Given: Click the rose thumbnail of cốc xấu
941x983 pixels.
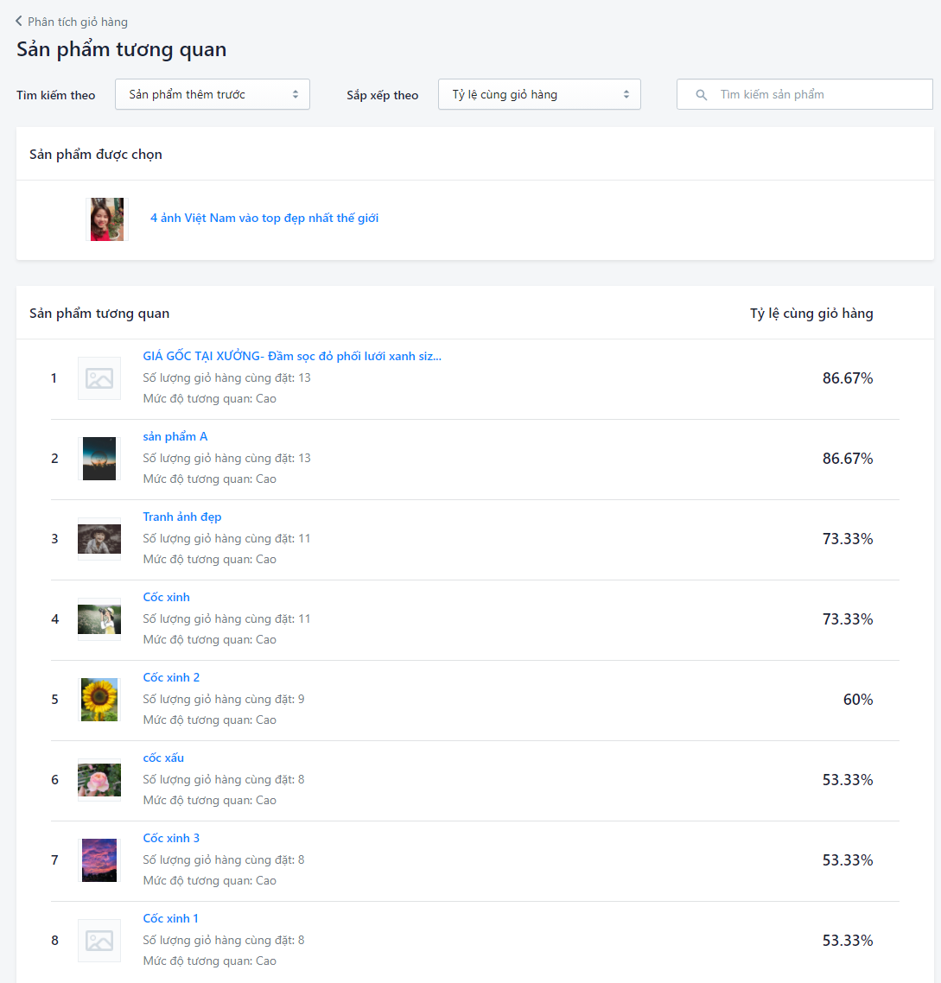Looking at the screenshot, I should click(99, 780).
